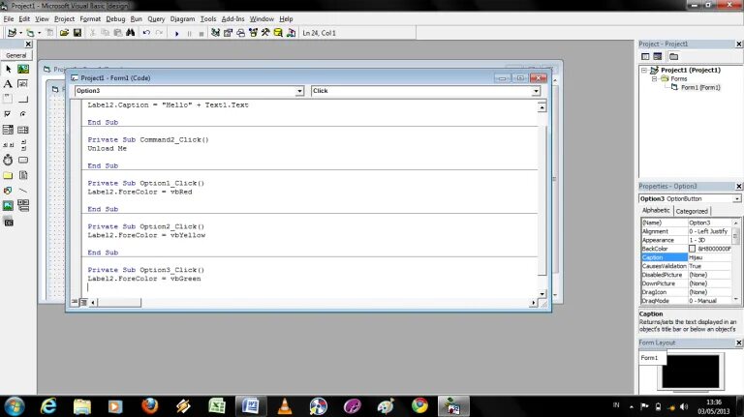Open the Add-Ins menu
The image size is (744, 417).
pos(232,19)
